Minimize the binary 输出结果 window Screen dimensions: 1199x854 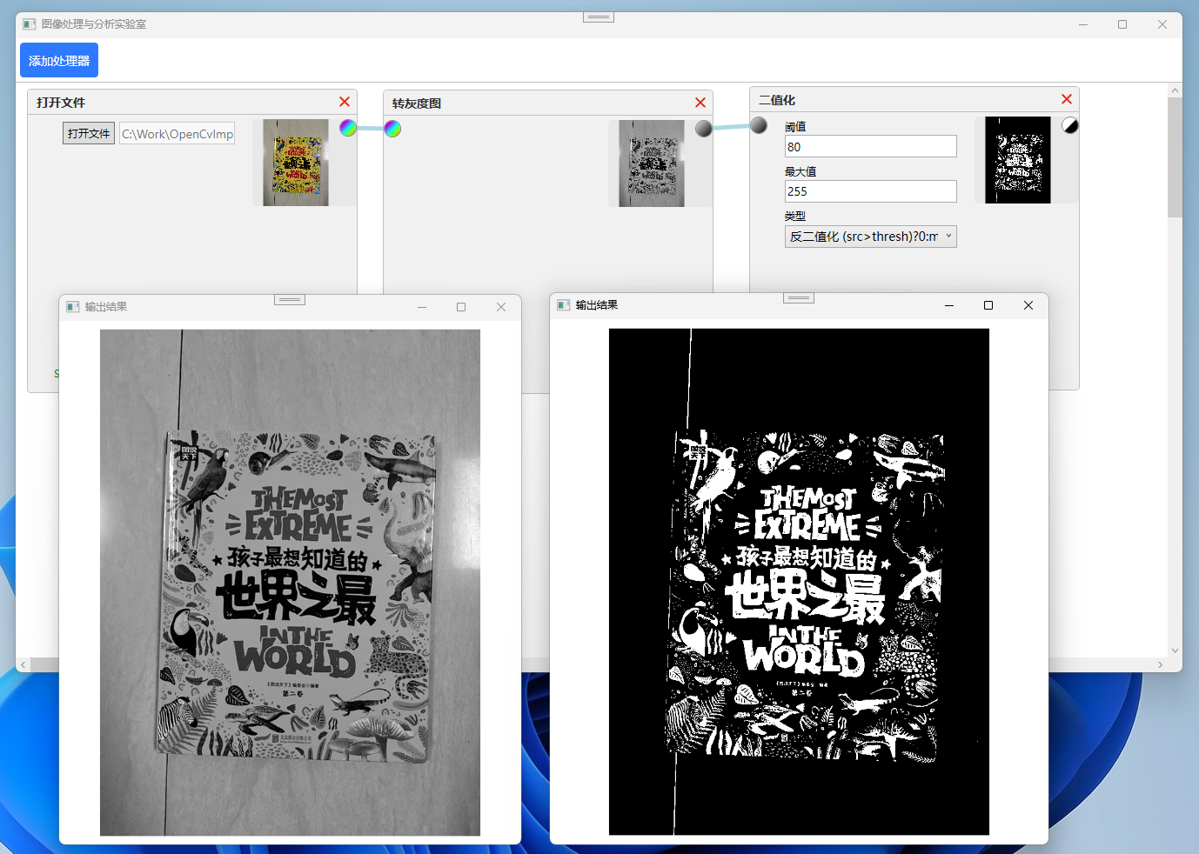coord(949,305)
